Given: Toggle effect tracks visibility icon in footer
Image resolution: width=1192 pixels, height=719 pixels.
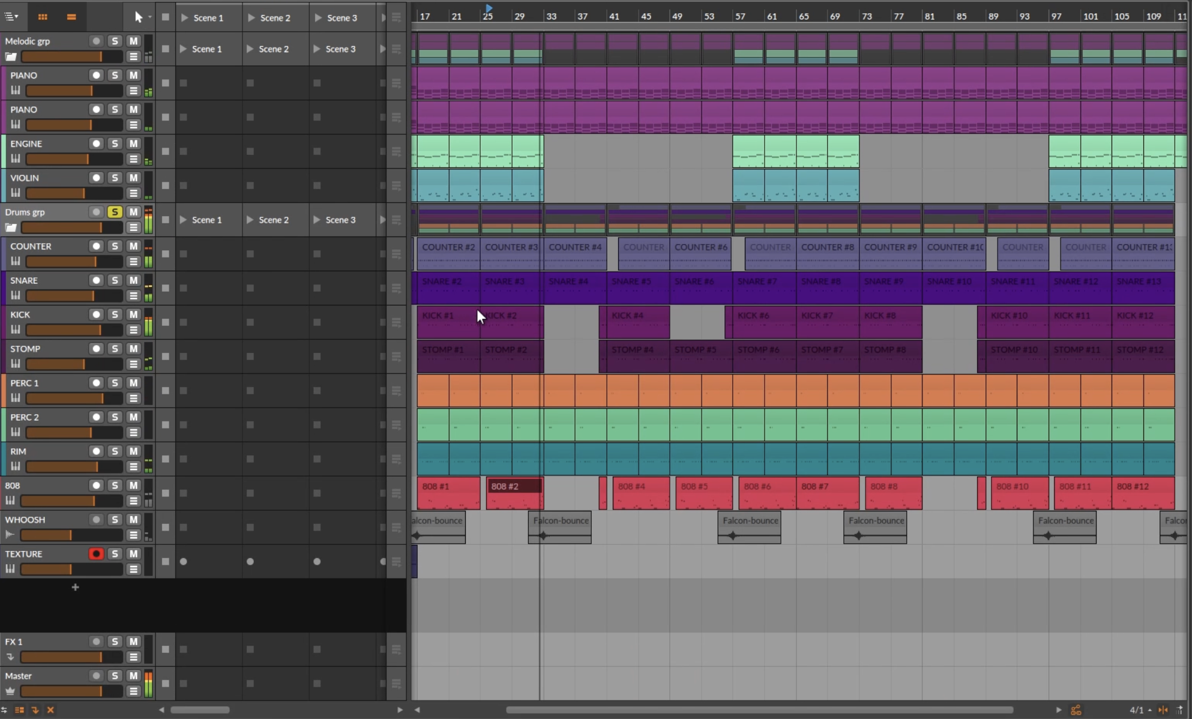Looking at the screenshot, I should pyautogui.click(x=35, y=710).
